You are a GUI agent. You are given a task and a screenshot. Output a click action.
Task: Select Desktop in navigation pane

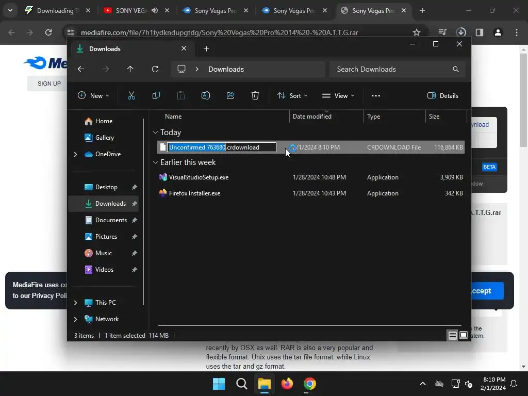[x=104, y=187]
